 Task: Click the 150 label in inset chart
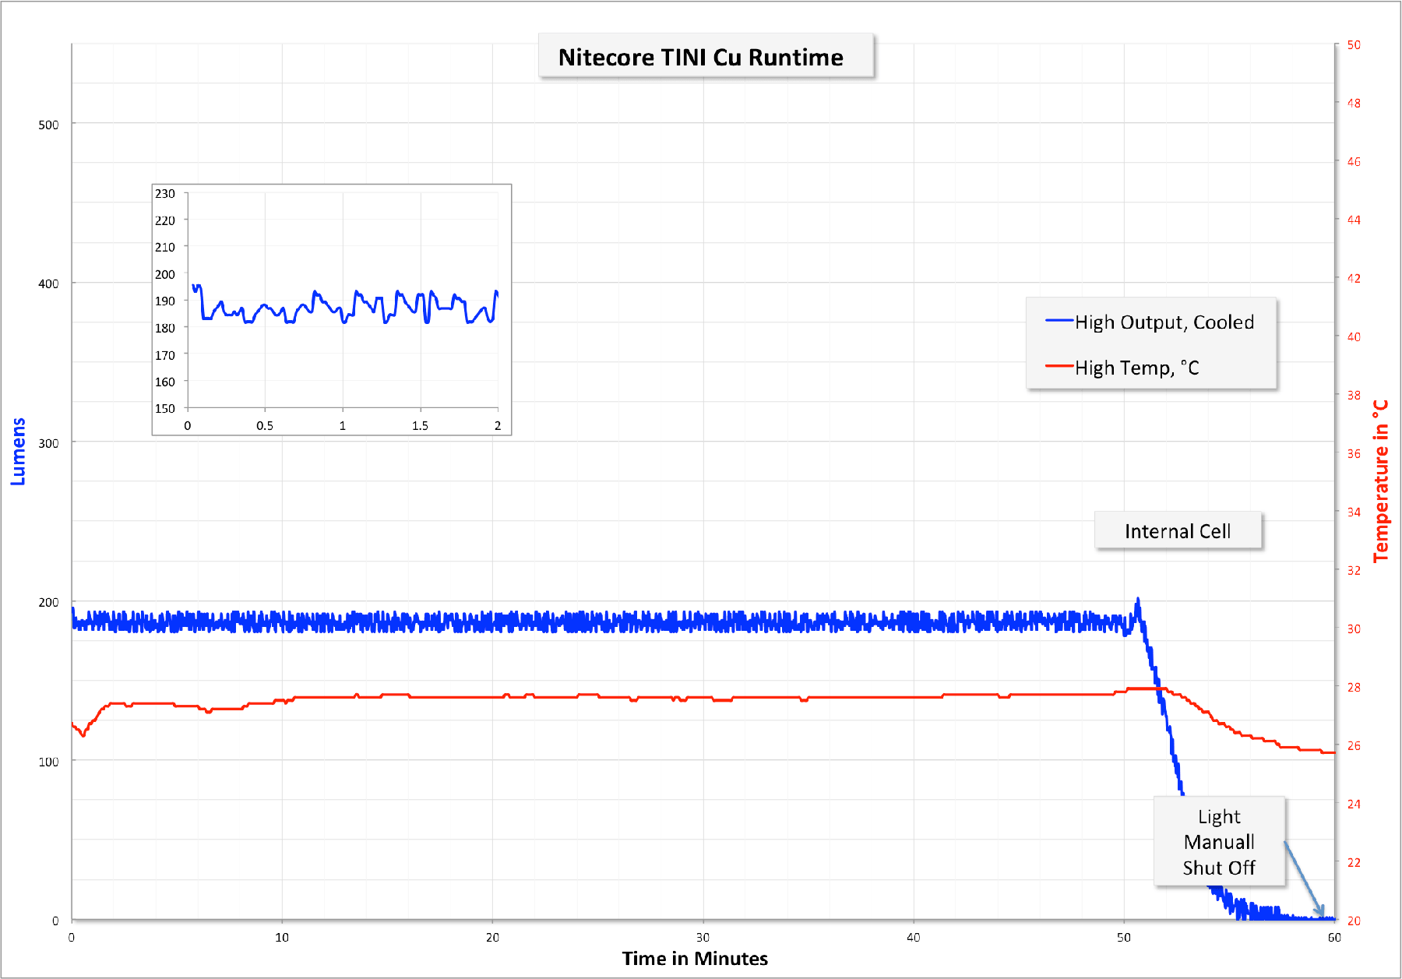(165, 408)
